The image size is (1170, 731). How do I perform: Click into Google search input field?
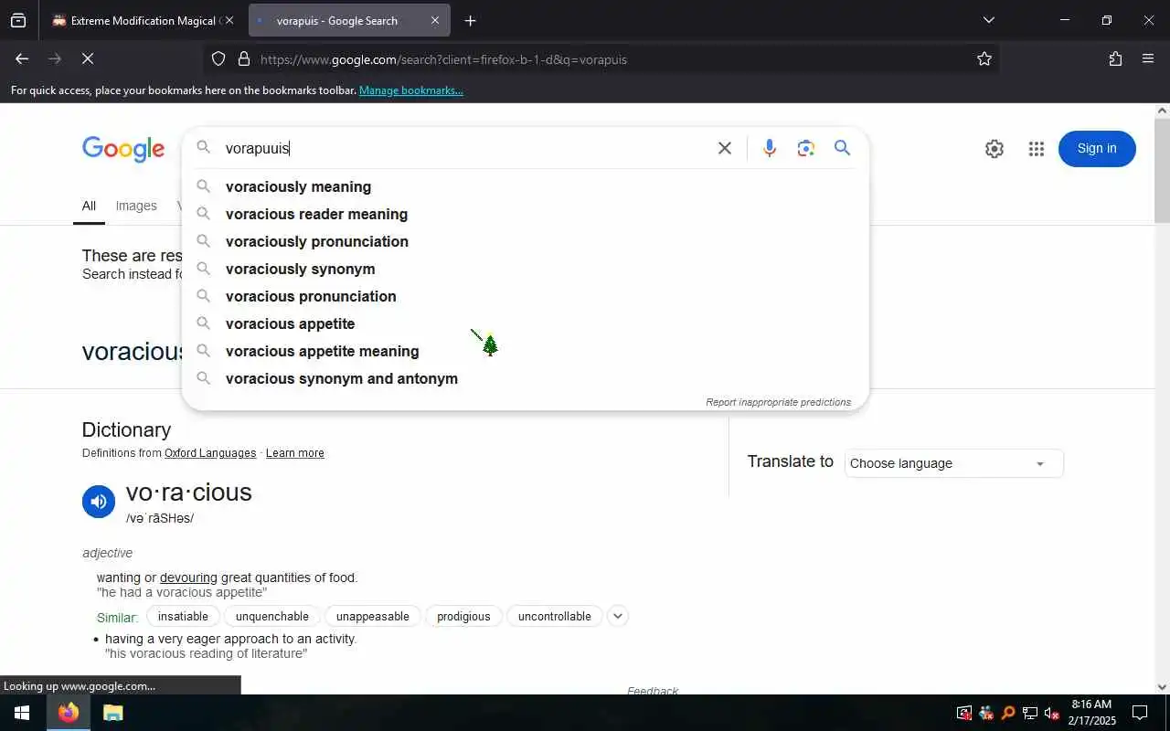(466, 148)
